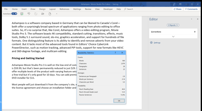
Task: Click OK in Readability Statistics dialog
Action: coord(119,101)
